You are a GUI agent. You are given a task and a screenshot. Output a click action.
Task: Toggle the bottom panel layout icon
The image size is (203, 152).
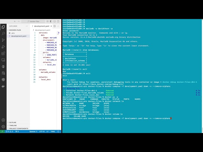tap(55, 21)
